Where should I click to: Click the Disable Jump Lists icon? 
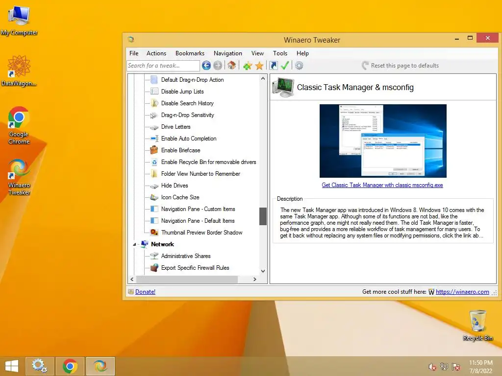(154, 92)
